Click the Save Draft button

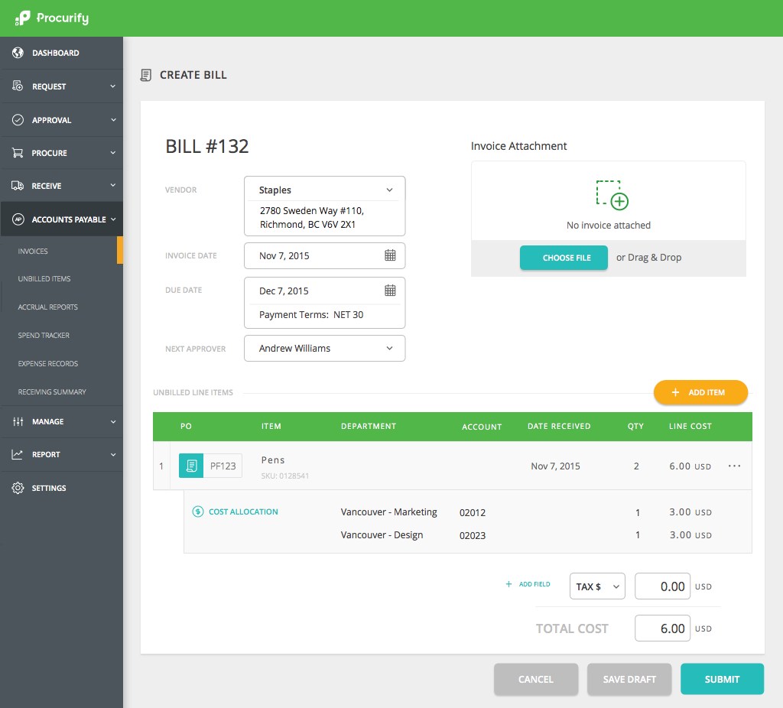[x=629, y=679]
